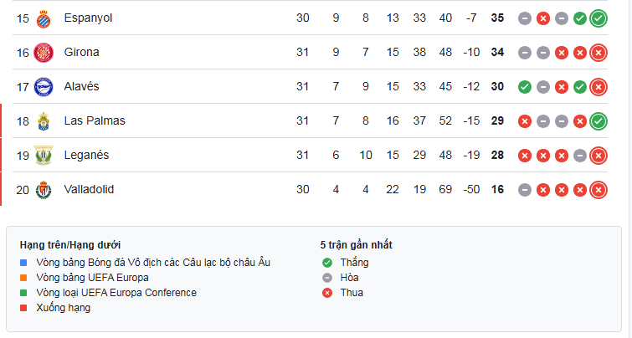Open the Las Palmas team link
This screenshot has width=632, height=338.
(x=95, y=120)
